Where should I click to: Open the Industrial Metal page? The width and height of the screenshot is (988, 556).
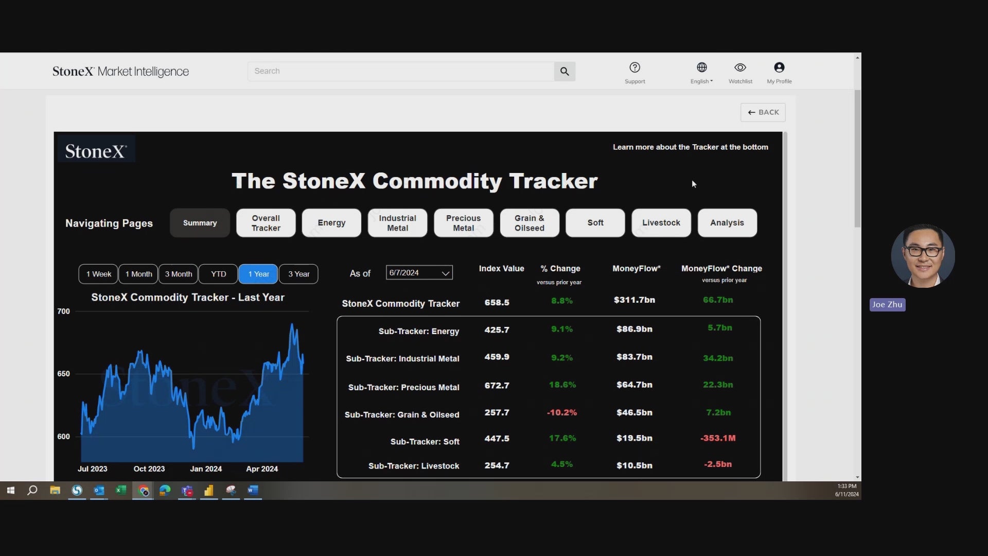397,223
